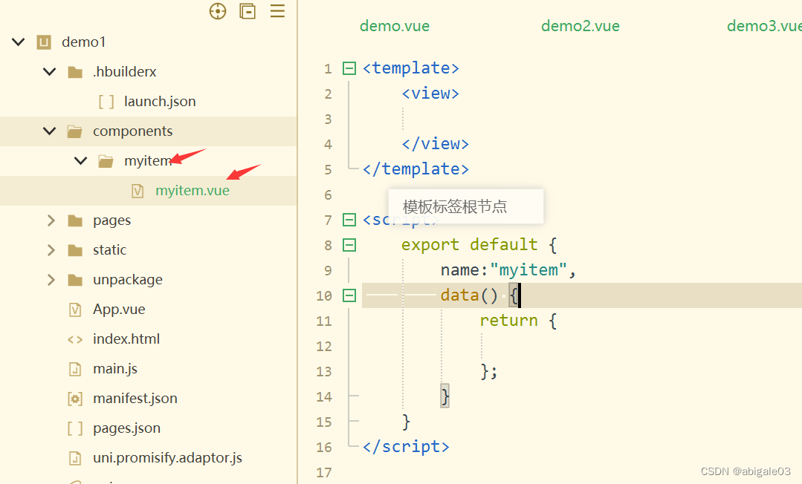
Task: Switch to the demo2.vue tab
Action: [581, 26]
